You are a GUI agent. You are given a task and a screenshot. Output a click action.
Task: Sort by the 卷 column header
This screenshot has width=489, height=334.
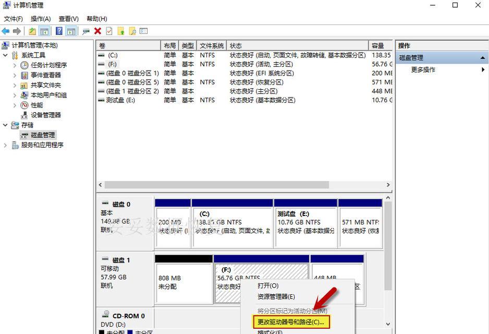pyautogui.click(x=128, y=46)
